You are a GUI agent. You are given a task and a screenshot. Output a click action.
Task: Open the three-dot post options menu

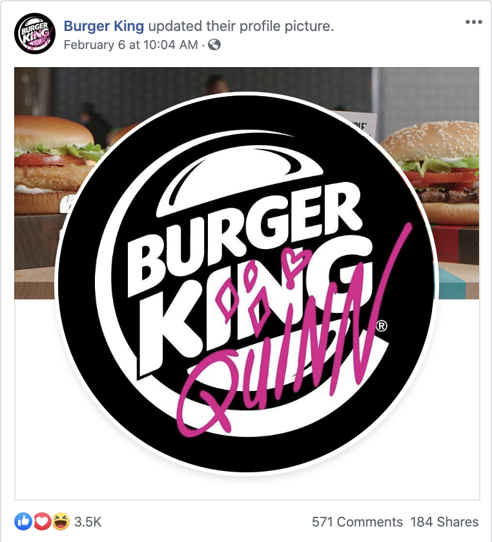pos(474,22)
